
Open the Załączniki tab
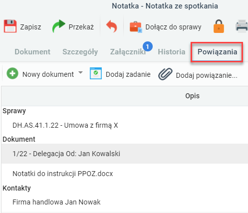click(x=128, y=52)
